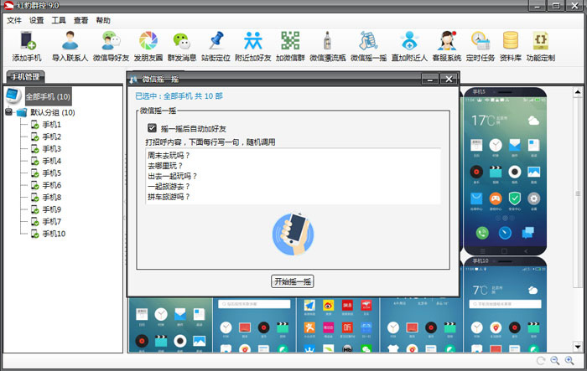
Task: Select 手机6 in device tree
Action: point(51,185)
